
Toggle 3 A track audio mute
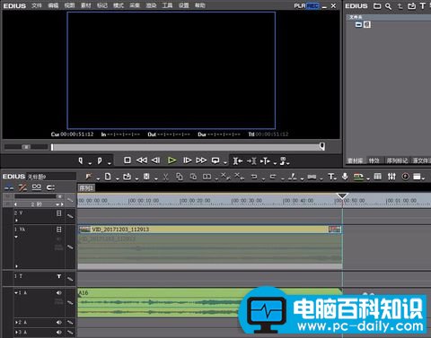coord(59,332)
